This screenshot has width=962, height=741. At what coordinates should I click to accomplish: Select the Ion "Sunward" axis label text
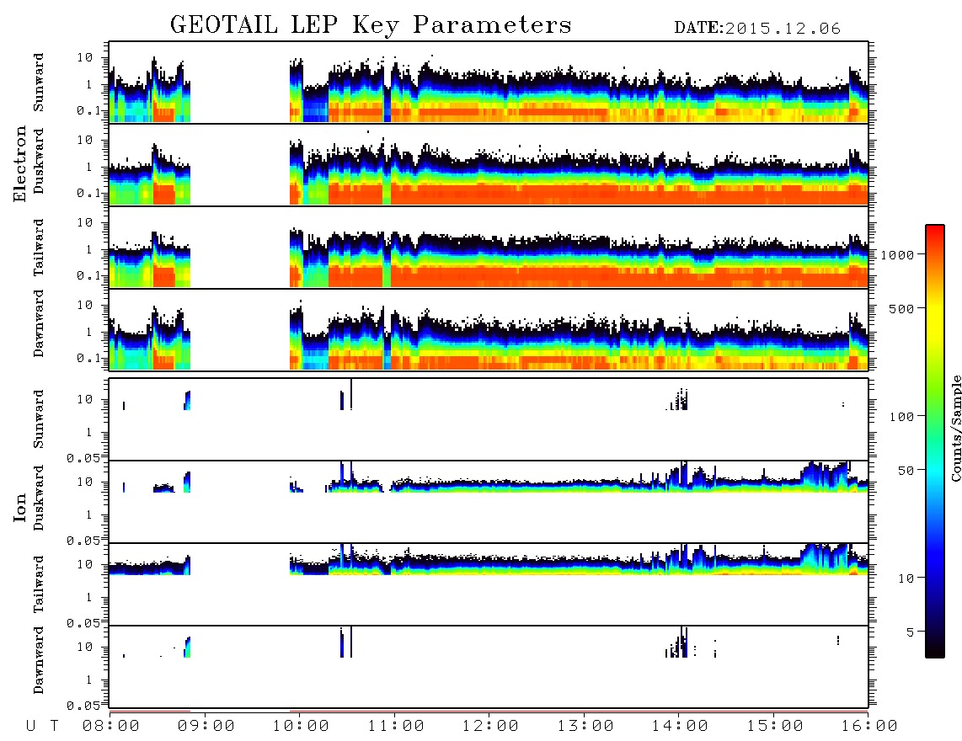(x=39, y=419)
